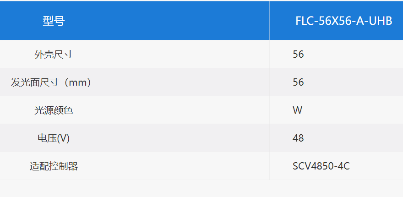This screenshot has width=403, height=197.
Task: Click the column divider in header
Action: click(x=269, y=21)
